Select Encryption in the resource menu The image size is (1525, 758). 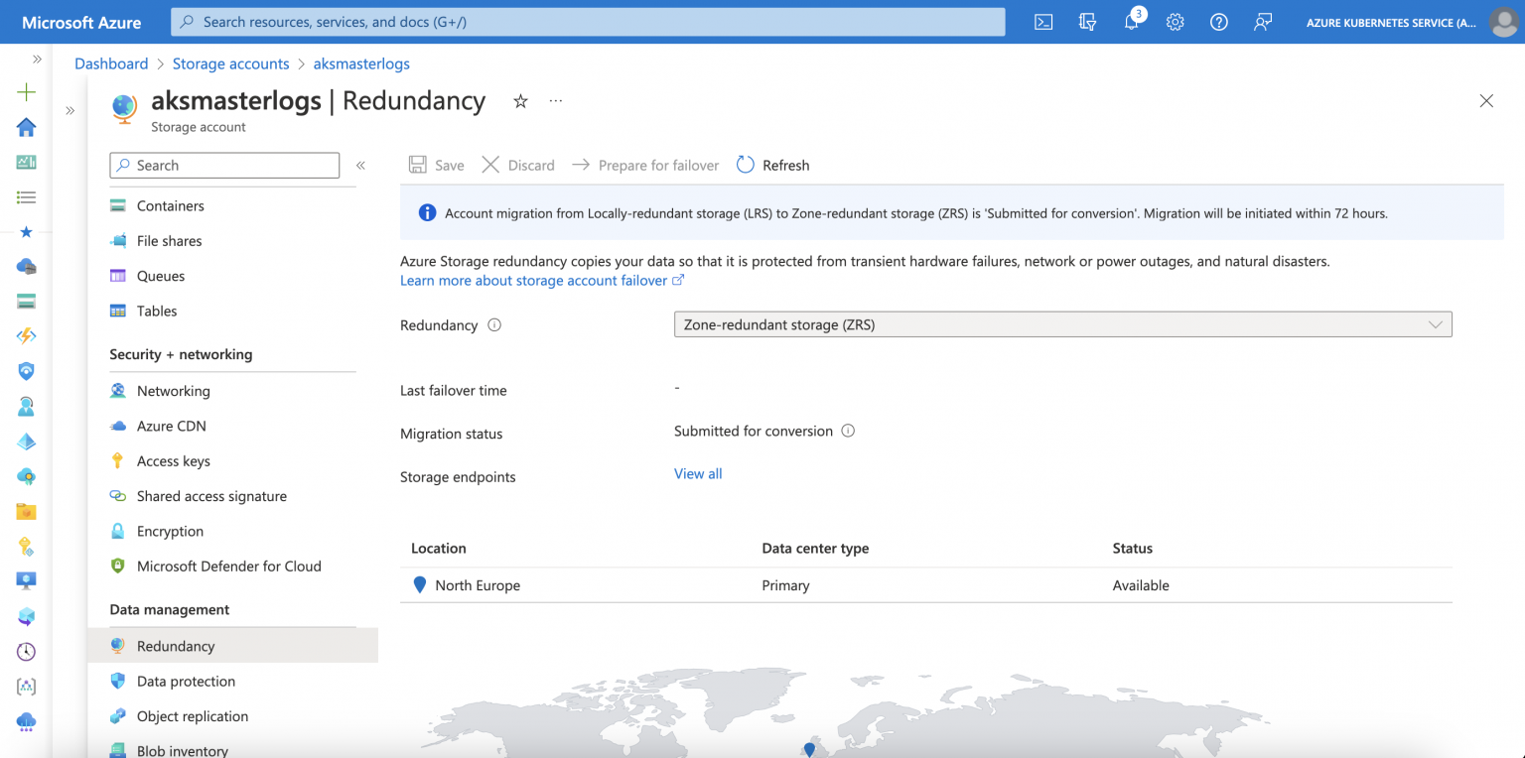169,531
